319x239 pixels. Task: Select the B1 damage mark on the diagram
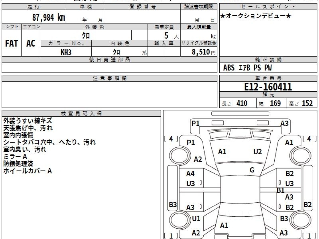click(281, 190)
